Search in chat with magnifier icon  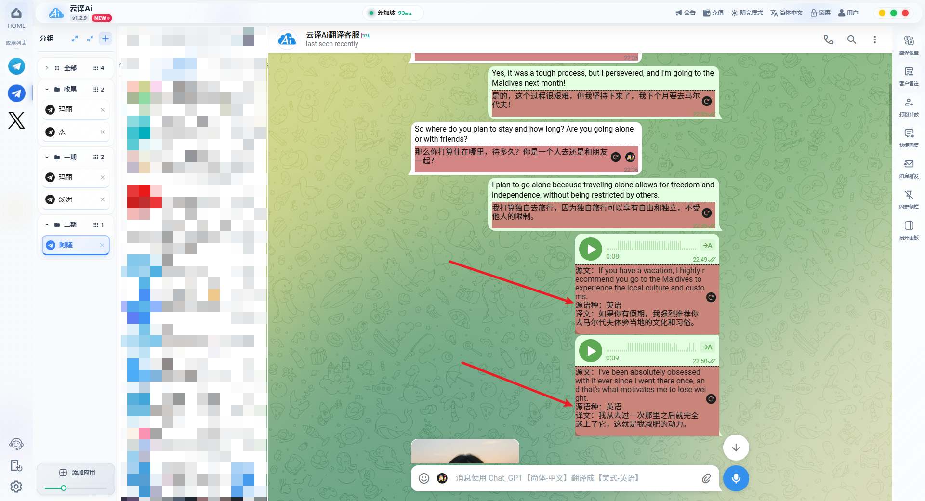point(852,40)
